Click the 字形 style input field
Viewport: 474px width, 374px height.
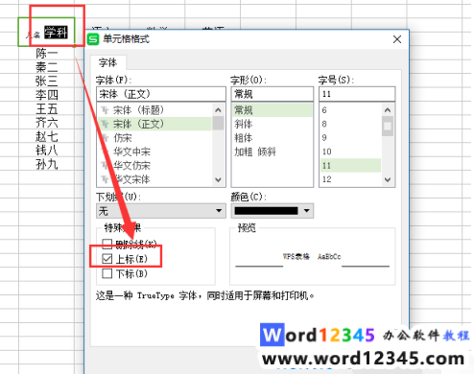[x=273, y=94]
